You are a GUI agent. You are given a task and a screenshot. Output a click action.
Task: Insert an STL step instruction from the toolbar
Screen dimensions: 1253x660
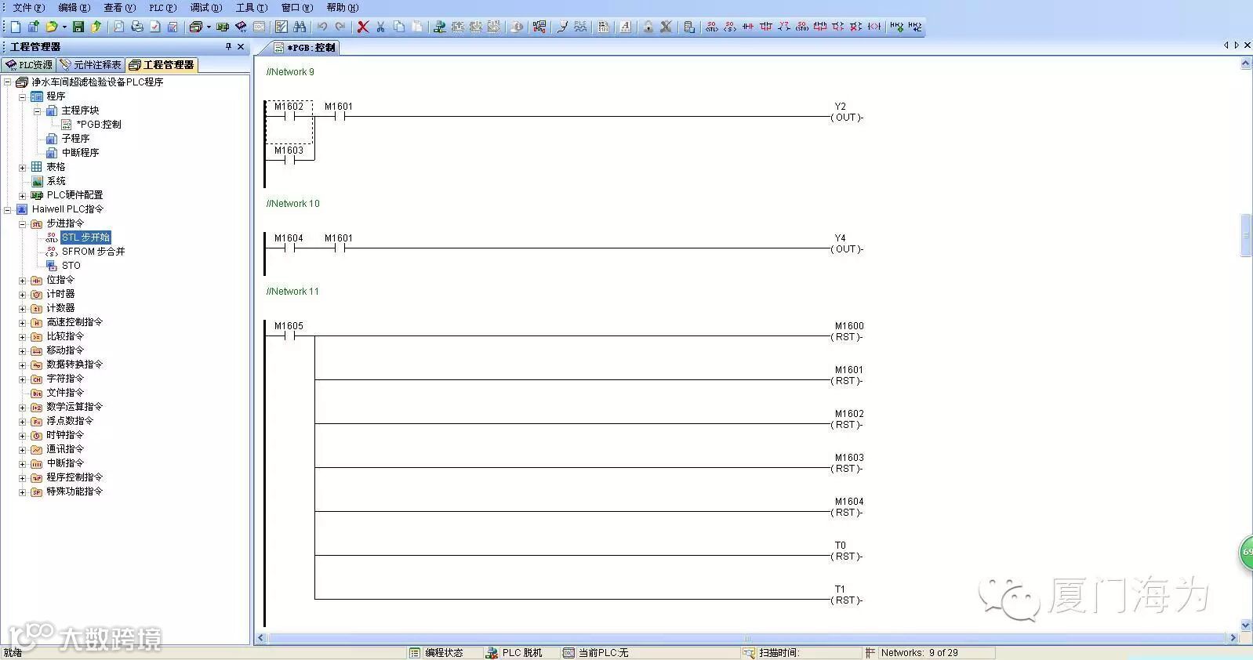(711, 27)
